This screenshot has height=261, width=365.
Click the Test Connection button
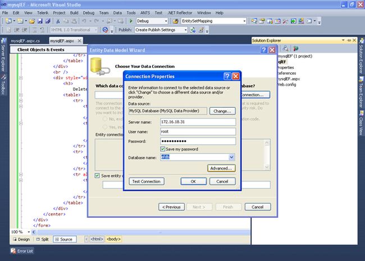pyautogui.click(x=147, y=181)
